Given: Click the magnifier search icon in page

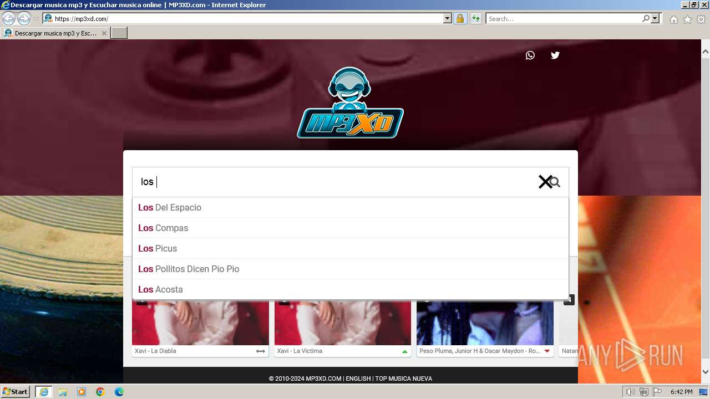Looking at the screenshot, I should click(x=555, y=182).
